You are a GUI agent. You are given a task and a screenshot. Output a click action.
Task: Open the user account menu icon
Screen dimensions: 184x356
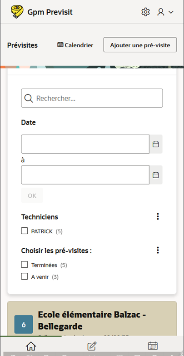pos(161,12)
